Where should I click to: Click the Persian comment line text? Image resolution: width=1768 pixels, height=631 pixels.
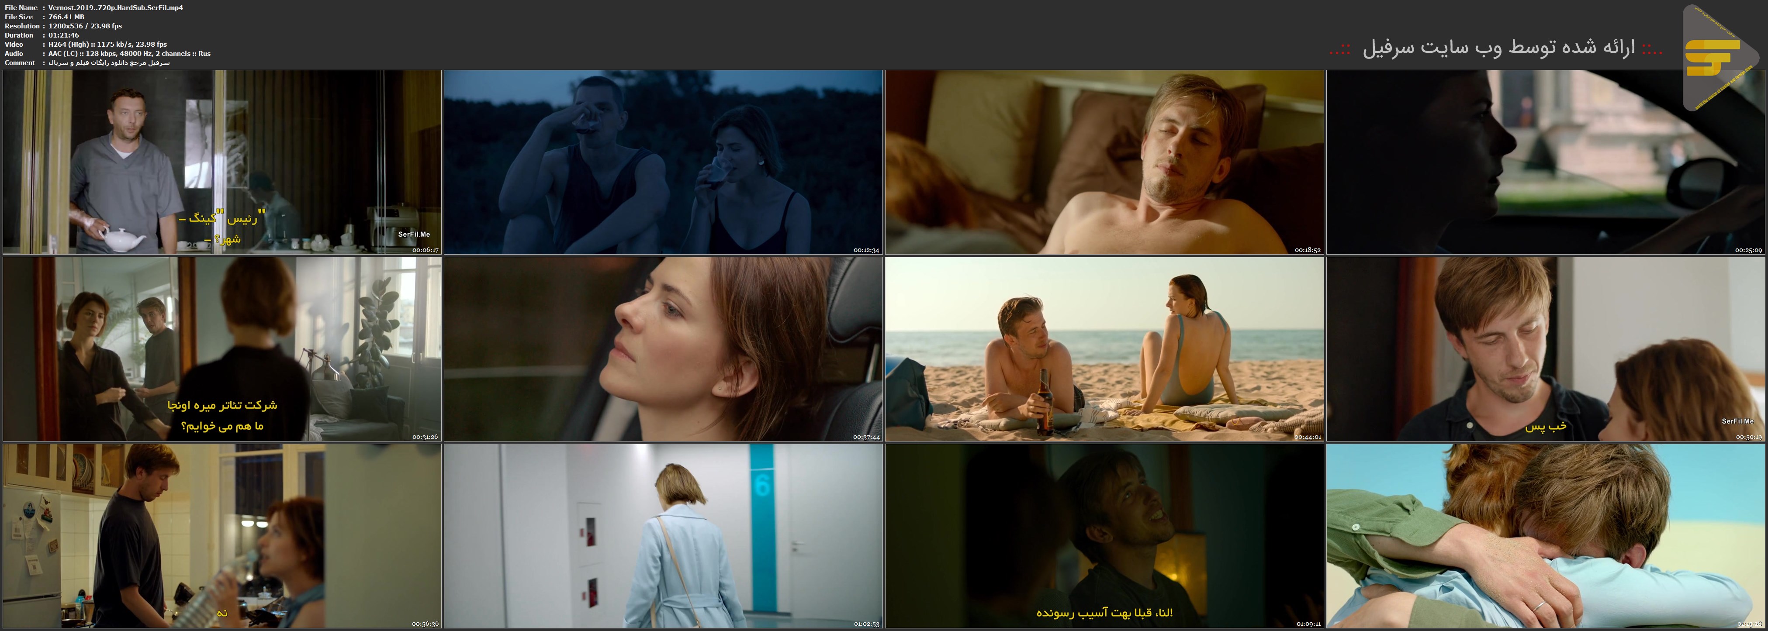click(108, 62)
